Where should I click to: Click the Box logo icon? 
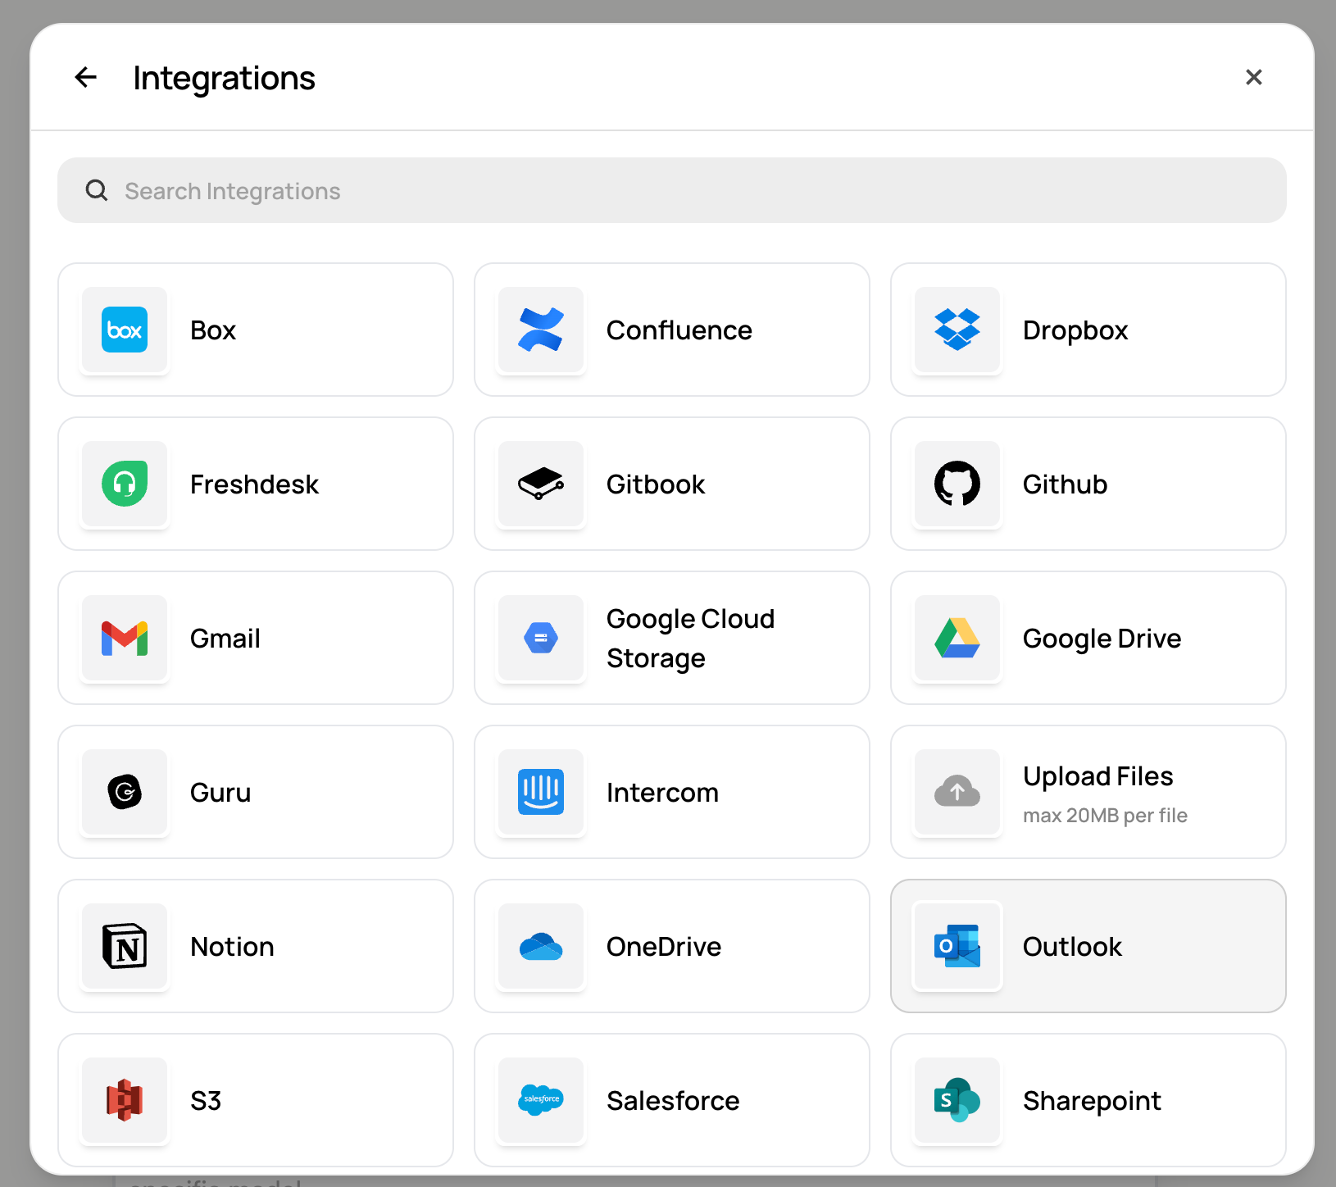coord(125,330)
